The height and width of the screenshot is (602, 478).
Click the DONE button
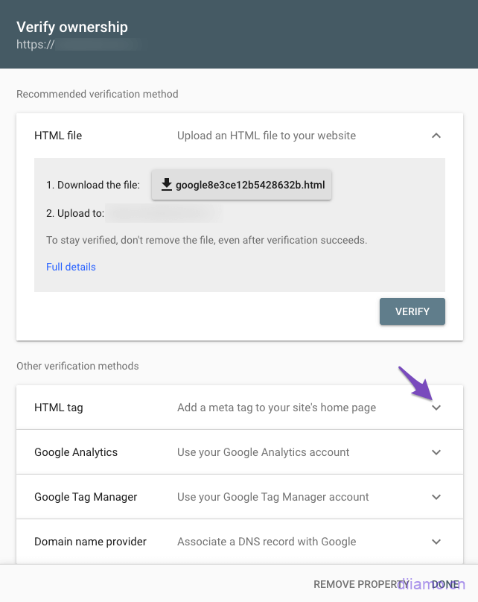445,584
